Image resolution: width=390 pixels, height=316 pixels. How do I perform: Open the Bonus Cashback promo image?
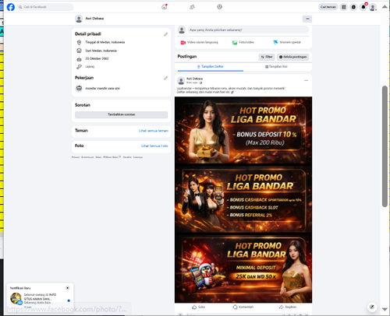pos(243,198)
